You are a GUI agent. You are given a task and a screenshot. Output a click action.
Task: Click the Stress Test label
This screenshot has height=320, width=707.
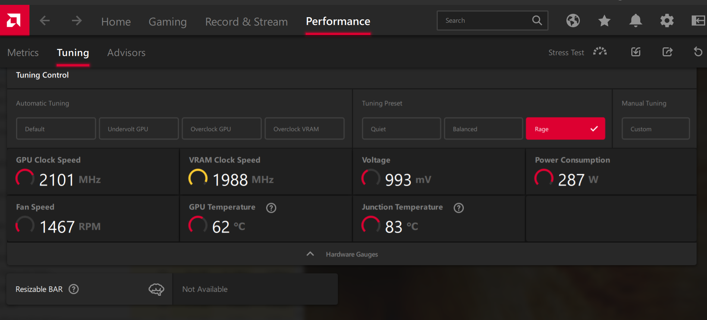coord(566,53)
